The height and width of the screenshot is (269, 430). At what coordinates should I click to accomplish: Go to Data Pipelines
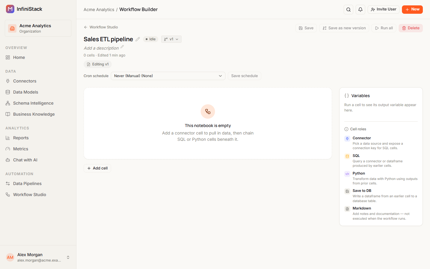[38, 184]
